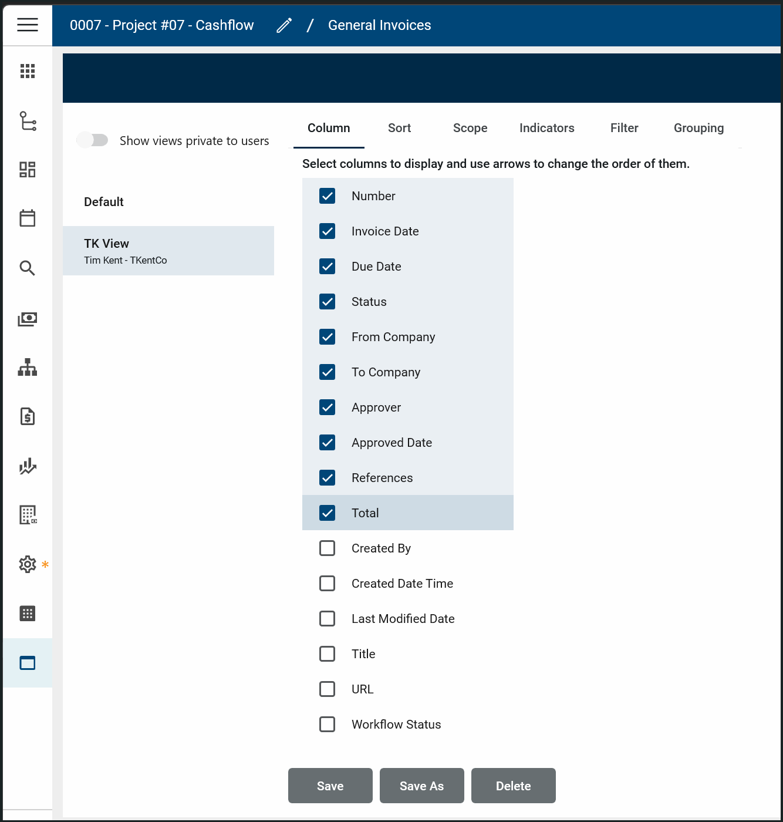The height and width of the screenshot is (822, 783).
Task: Open the apps grid icon in sidebar
Action: (x=28, y=71)
